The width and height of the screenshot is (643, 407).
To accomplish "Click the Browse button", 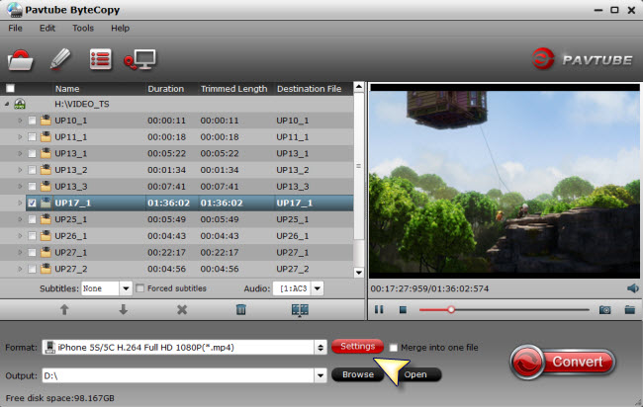I will tap(357, 374).
